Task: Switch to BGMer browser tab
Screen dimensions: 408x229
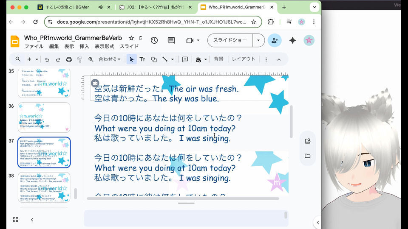Action: click(67, 7)
